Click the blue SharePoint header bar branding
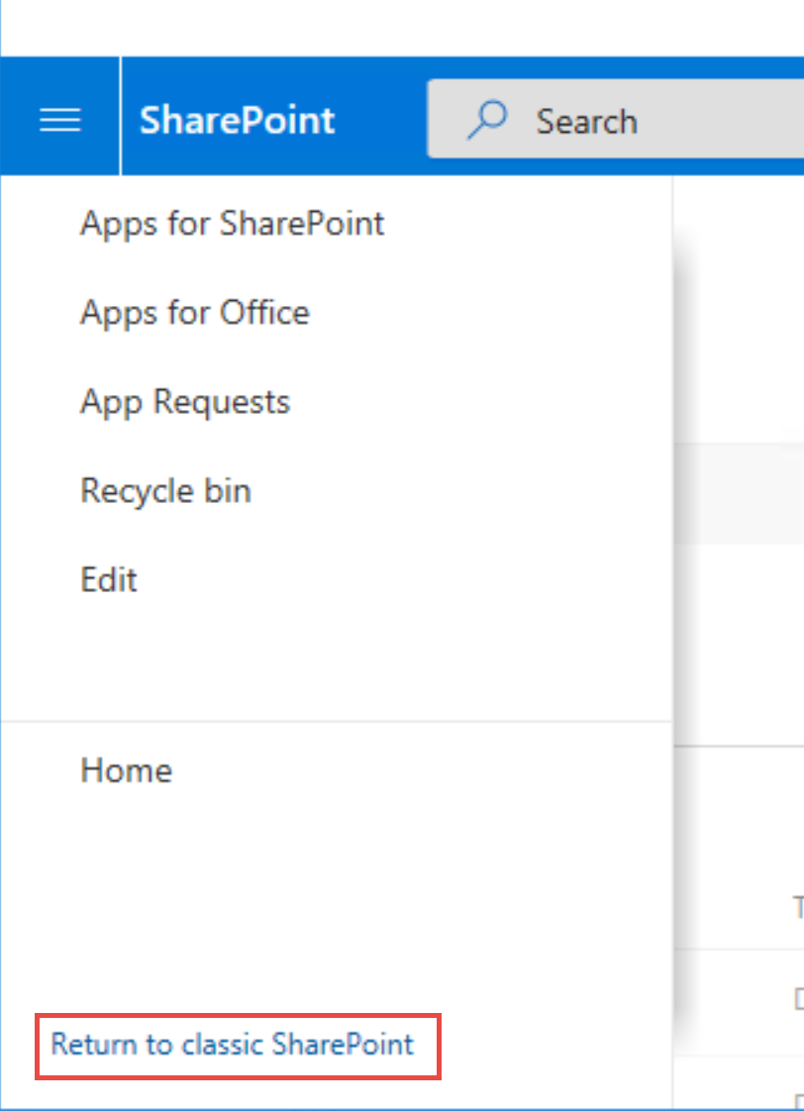Screen dimensions: 804x1111 (x=236, y=119)
